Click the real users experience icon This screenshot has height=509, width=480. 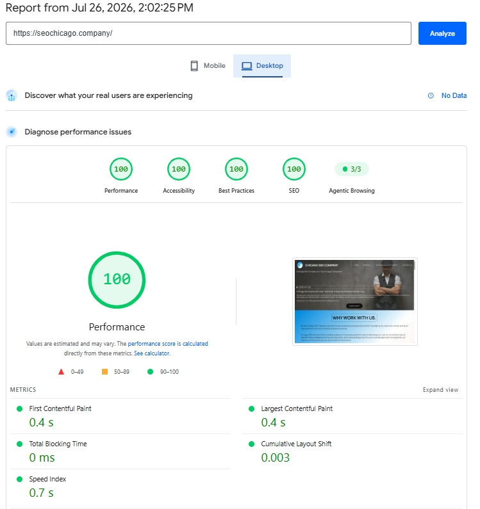(12, 95)
